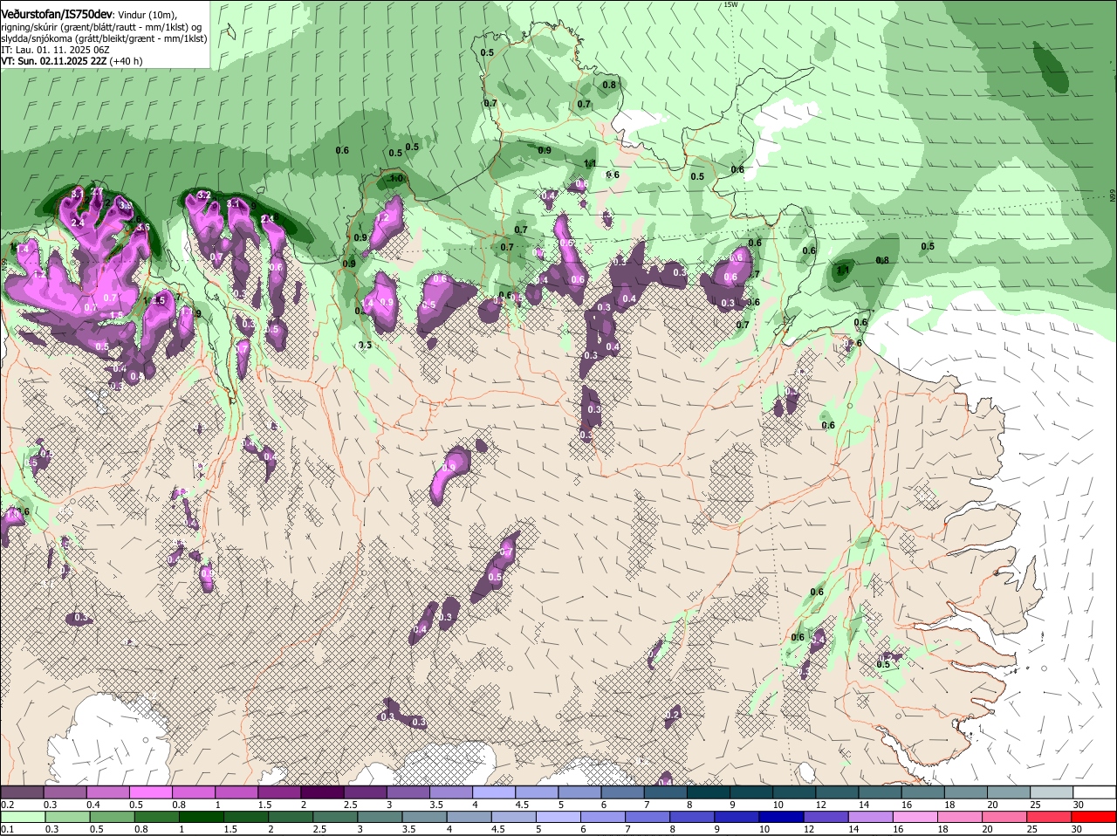Click the 'Veðurstofan/IS750dev' title text
Viewport: 1117px width, 836px height.
click(57, 14)
